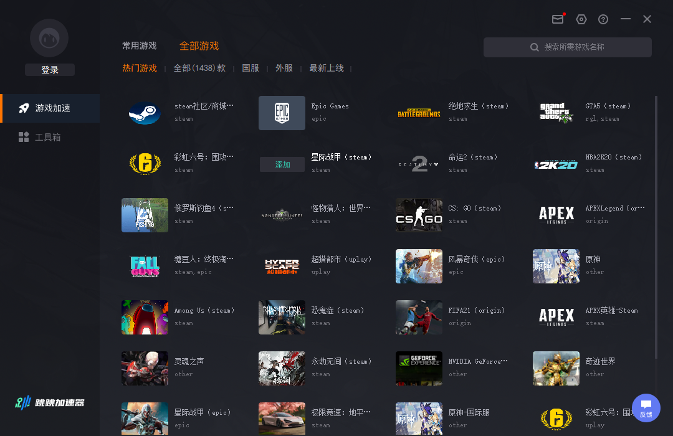Switch to the 全部游戏 tab
The height and width of the screenshot is (436, 673).
199,46
